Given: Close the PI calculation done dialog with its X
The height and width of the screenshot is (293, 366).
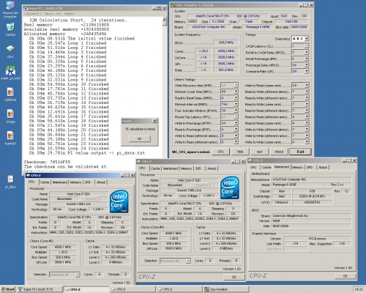Looking at the screenshot, I should [x=154, y=121].
